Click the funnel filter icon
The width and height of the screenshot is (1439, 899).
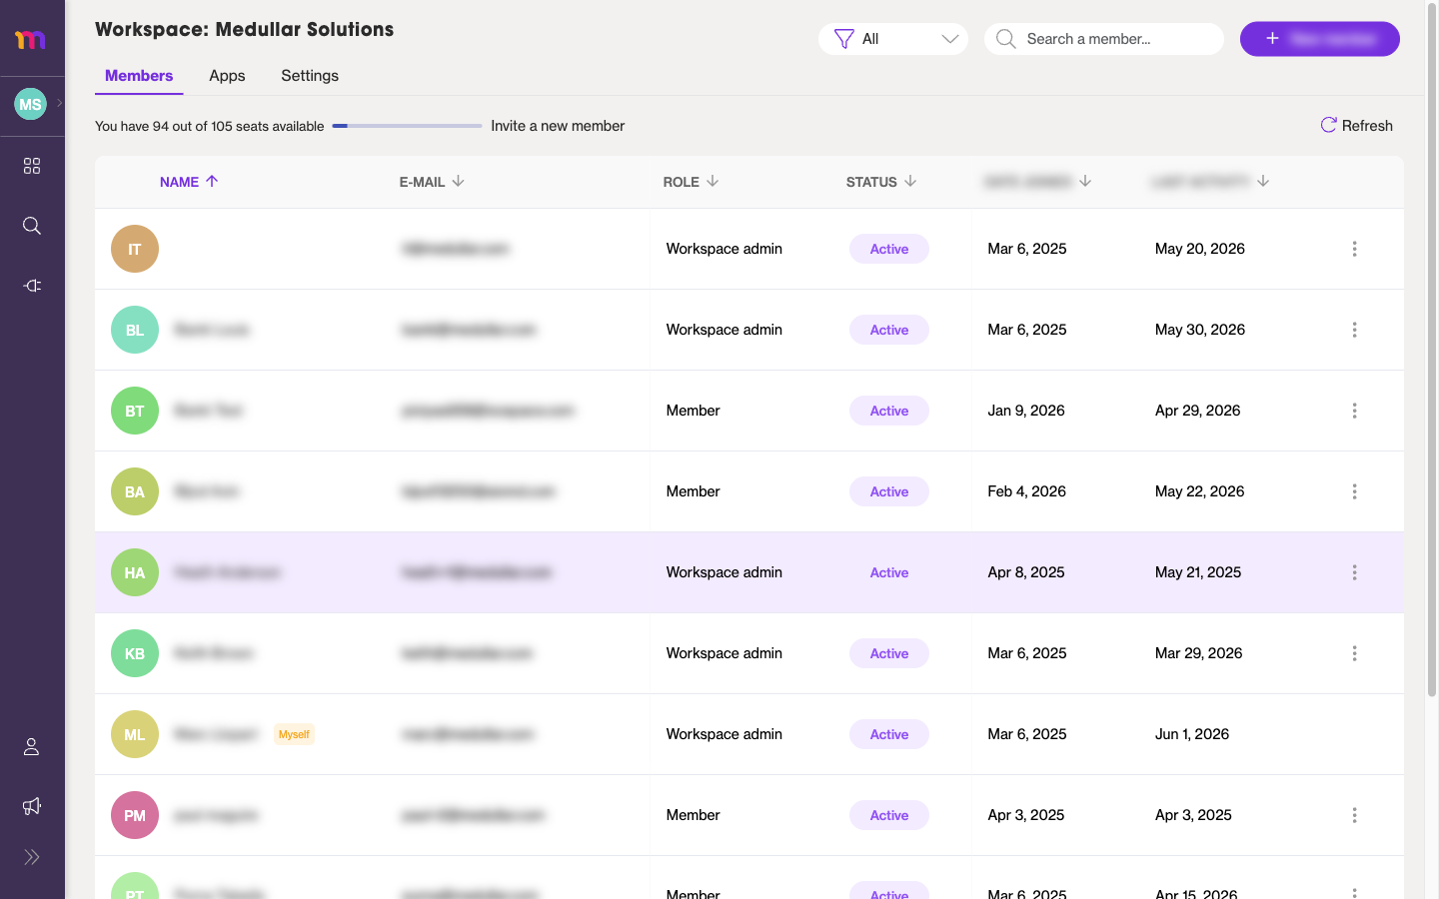pyautogui.click(x=844, y=39)
